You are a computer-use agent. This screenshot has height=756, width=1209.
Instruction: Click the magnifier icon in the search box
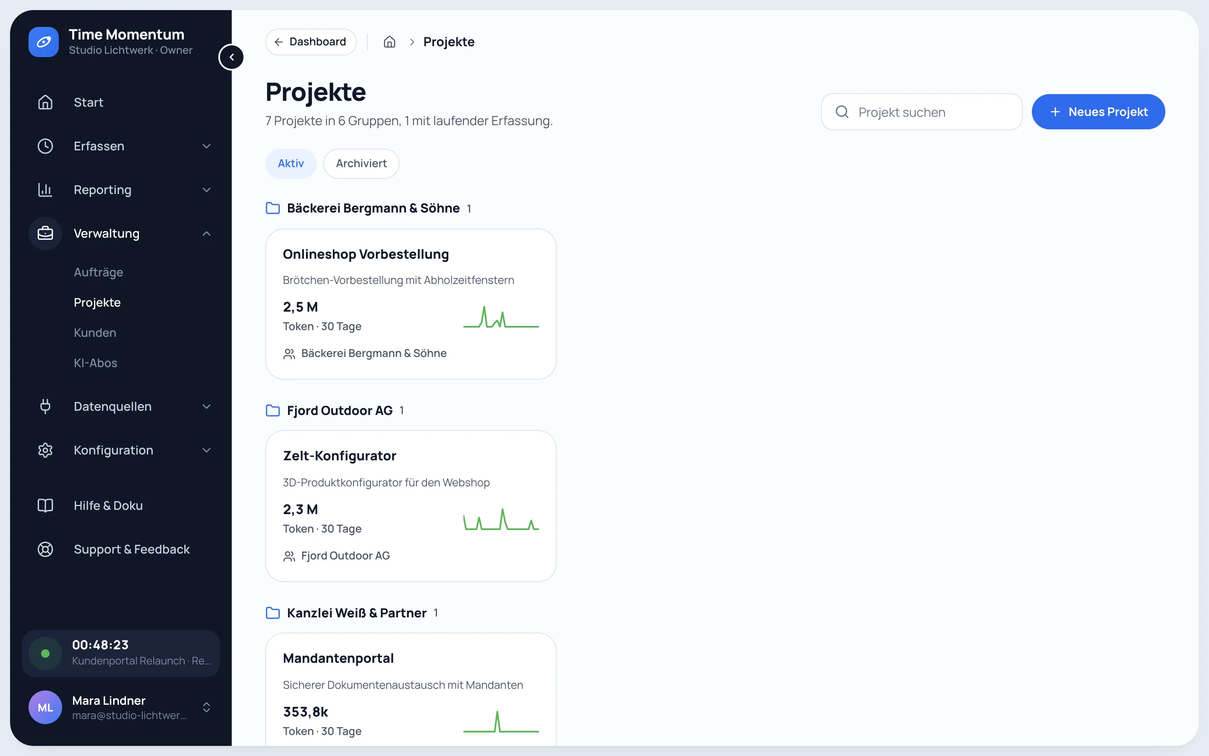[842, 111]
